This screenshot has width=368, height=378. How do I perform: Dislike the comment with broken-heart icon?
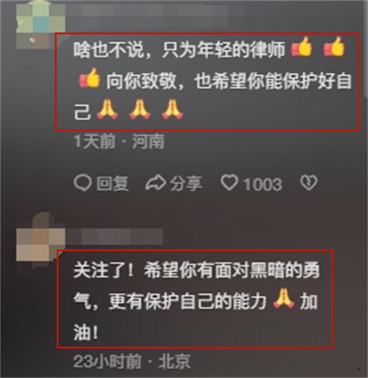pos(309,183)
